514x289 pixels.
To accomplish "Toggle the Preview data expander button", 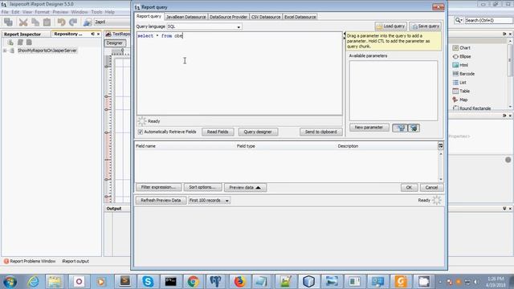I will 245,187.
